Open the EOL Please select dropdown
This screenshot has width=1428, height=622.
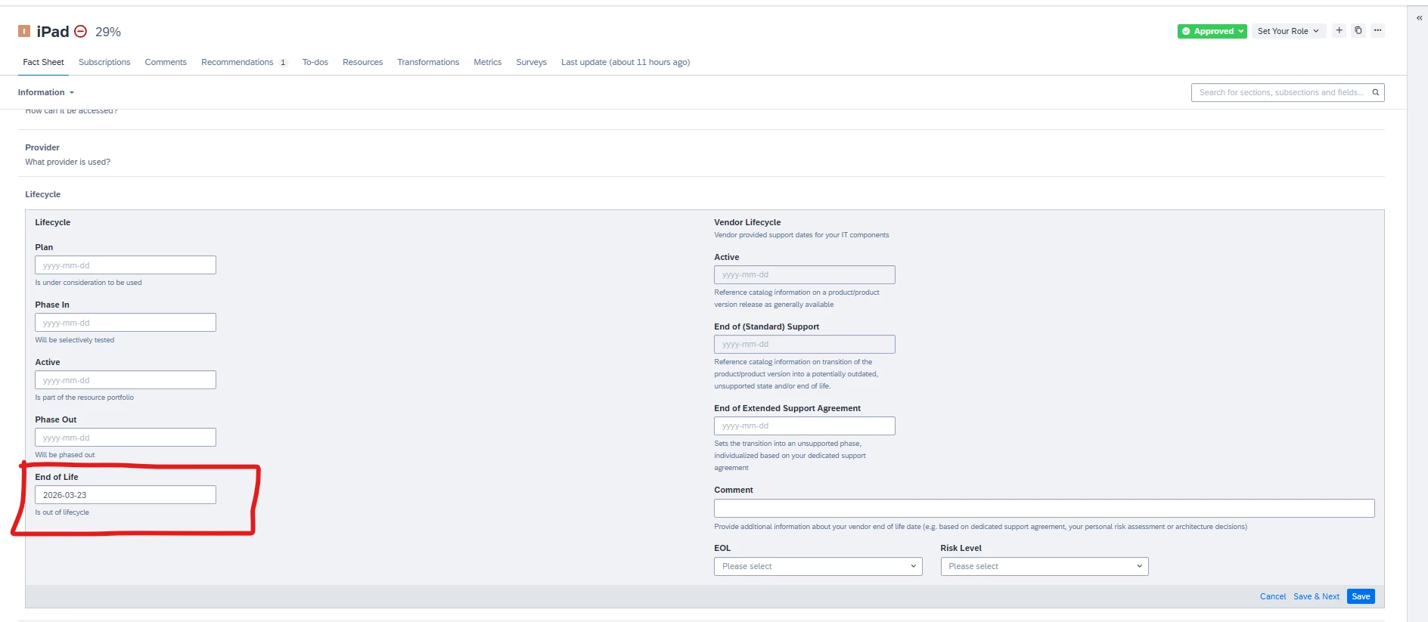pyautogui.click(x=818, y=566)
